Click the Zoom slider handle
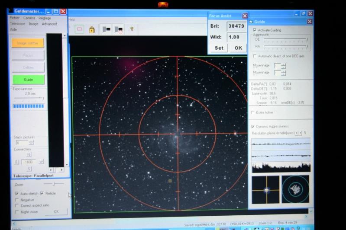346x230 pixels. point(54,183)
